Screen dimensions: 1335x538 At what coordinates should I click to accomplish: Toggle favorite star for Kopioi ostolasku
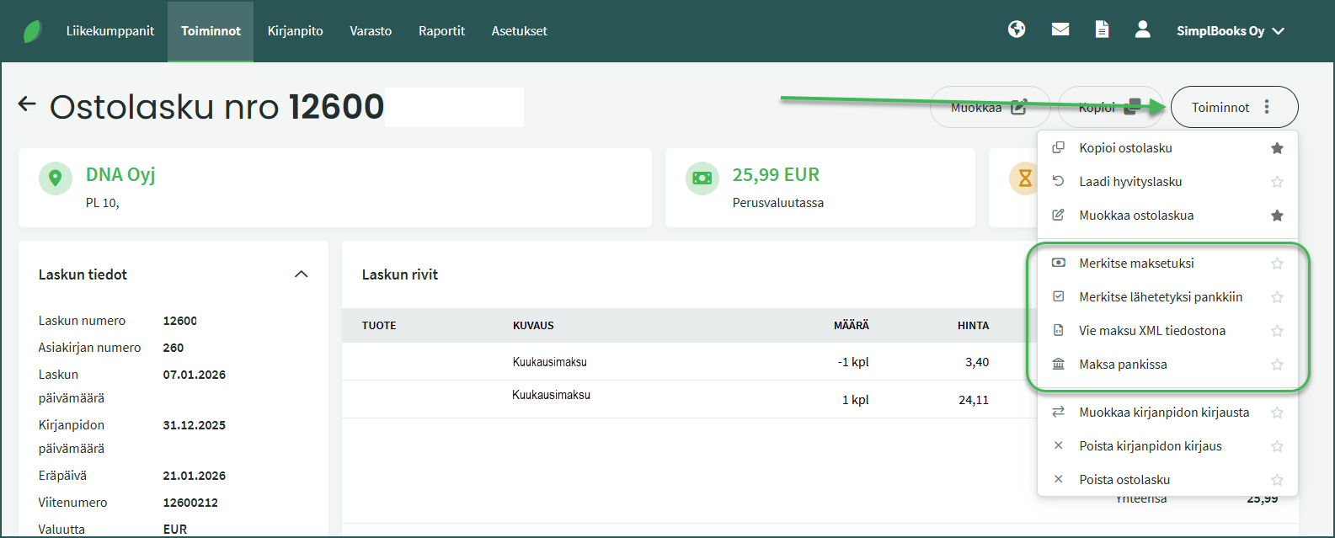click(1277, 148)
